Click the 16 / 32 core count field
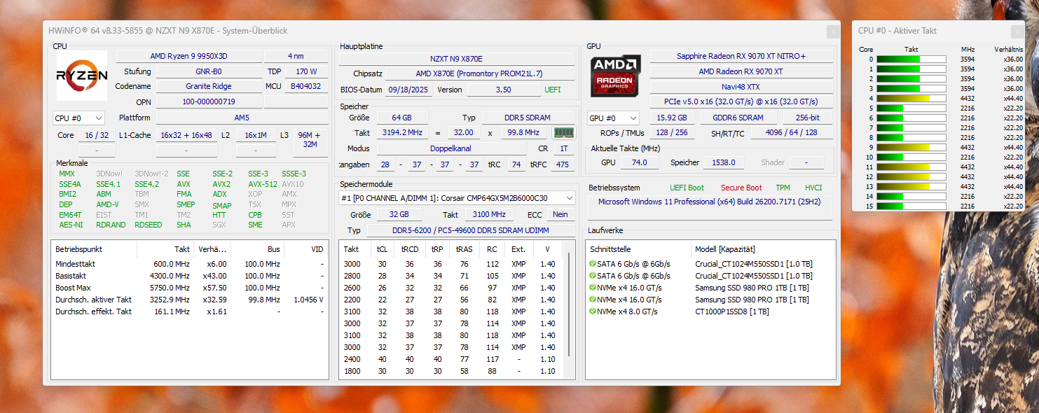Screen dimensions: 1039x413 point(97,135)
